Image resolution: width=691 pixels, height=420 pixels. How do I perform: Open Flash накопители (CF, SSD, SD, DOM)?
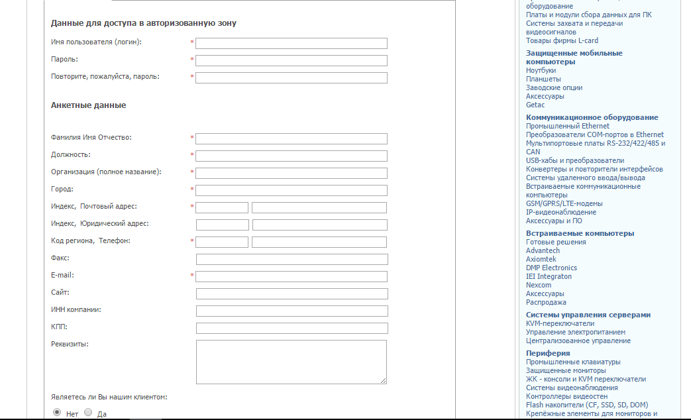[x=587, y=405]
